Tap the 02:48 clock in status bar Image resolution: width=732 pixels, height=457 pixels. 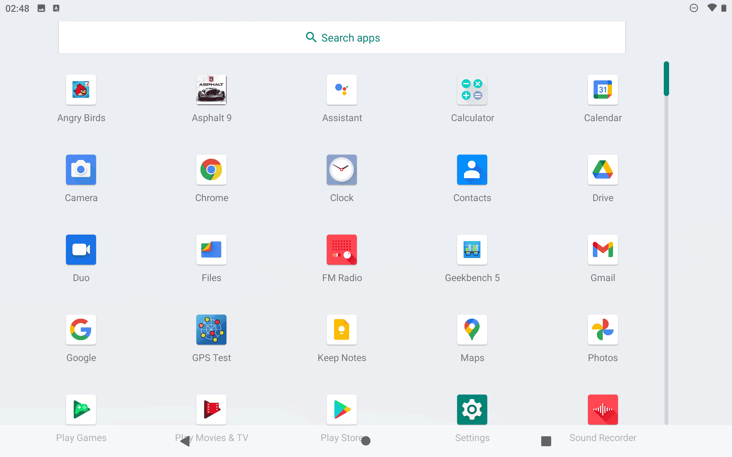17,8
